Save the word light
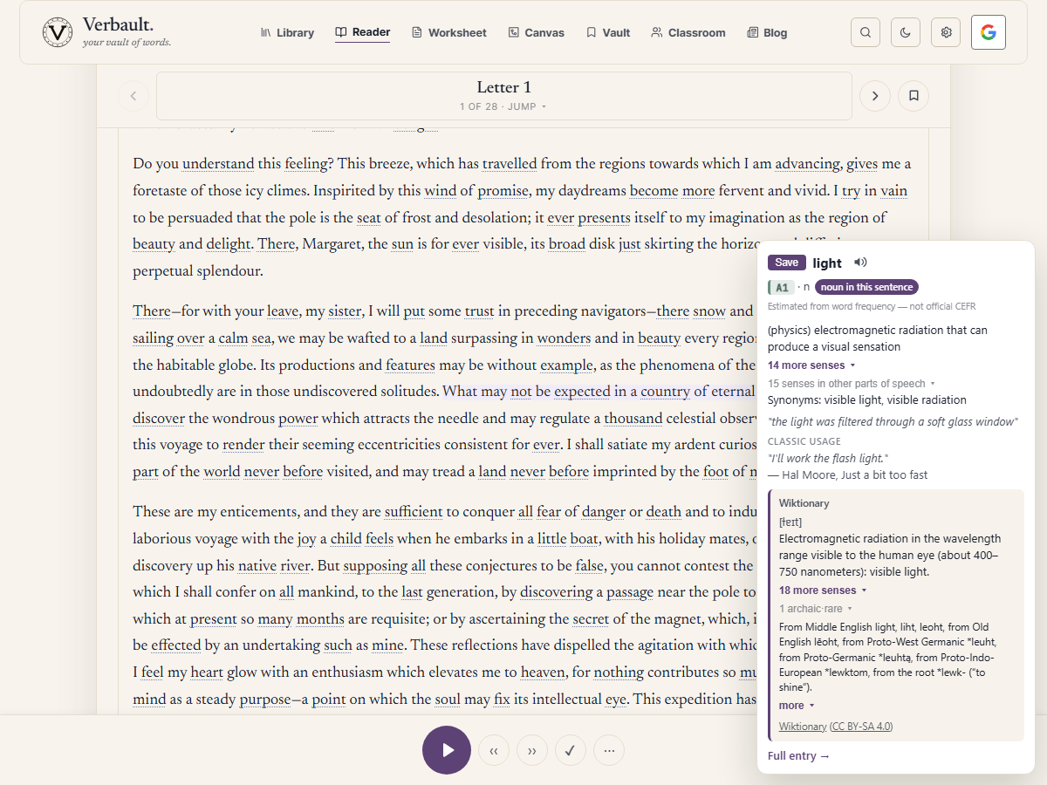 786,263
